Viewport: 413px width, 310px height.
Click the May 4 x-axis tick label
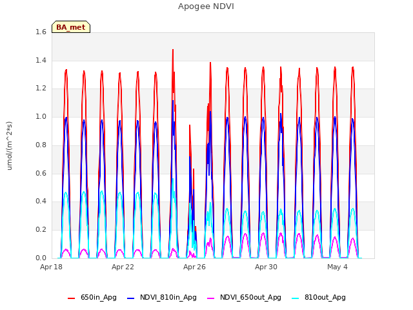(337, 267)
